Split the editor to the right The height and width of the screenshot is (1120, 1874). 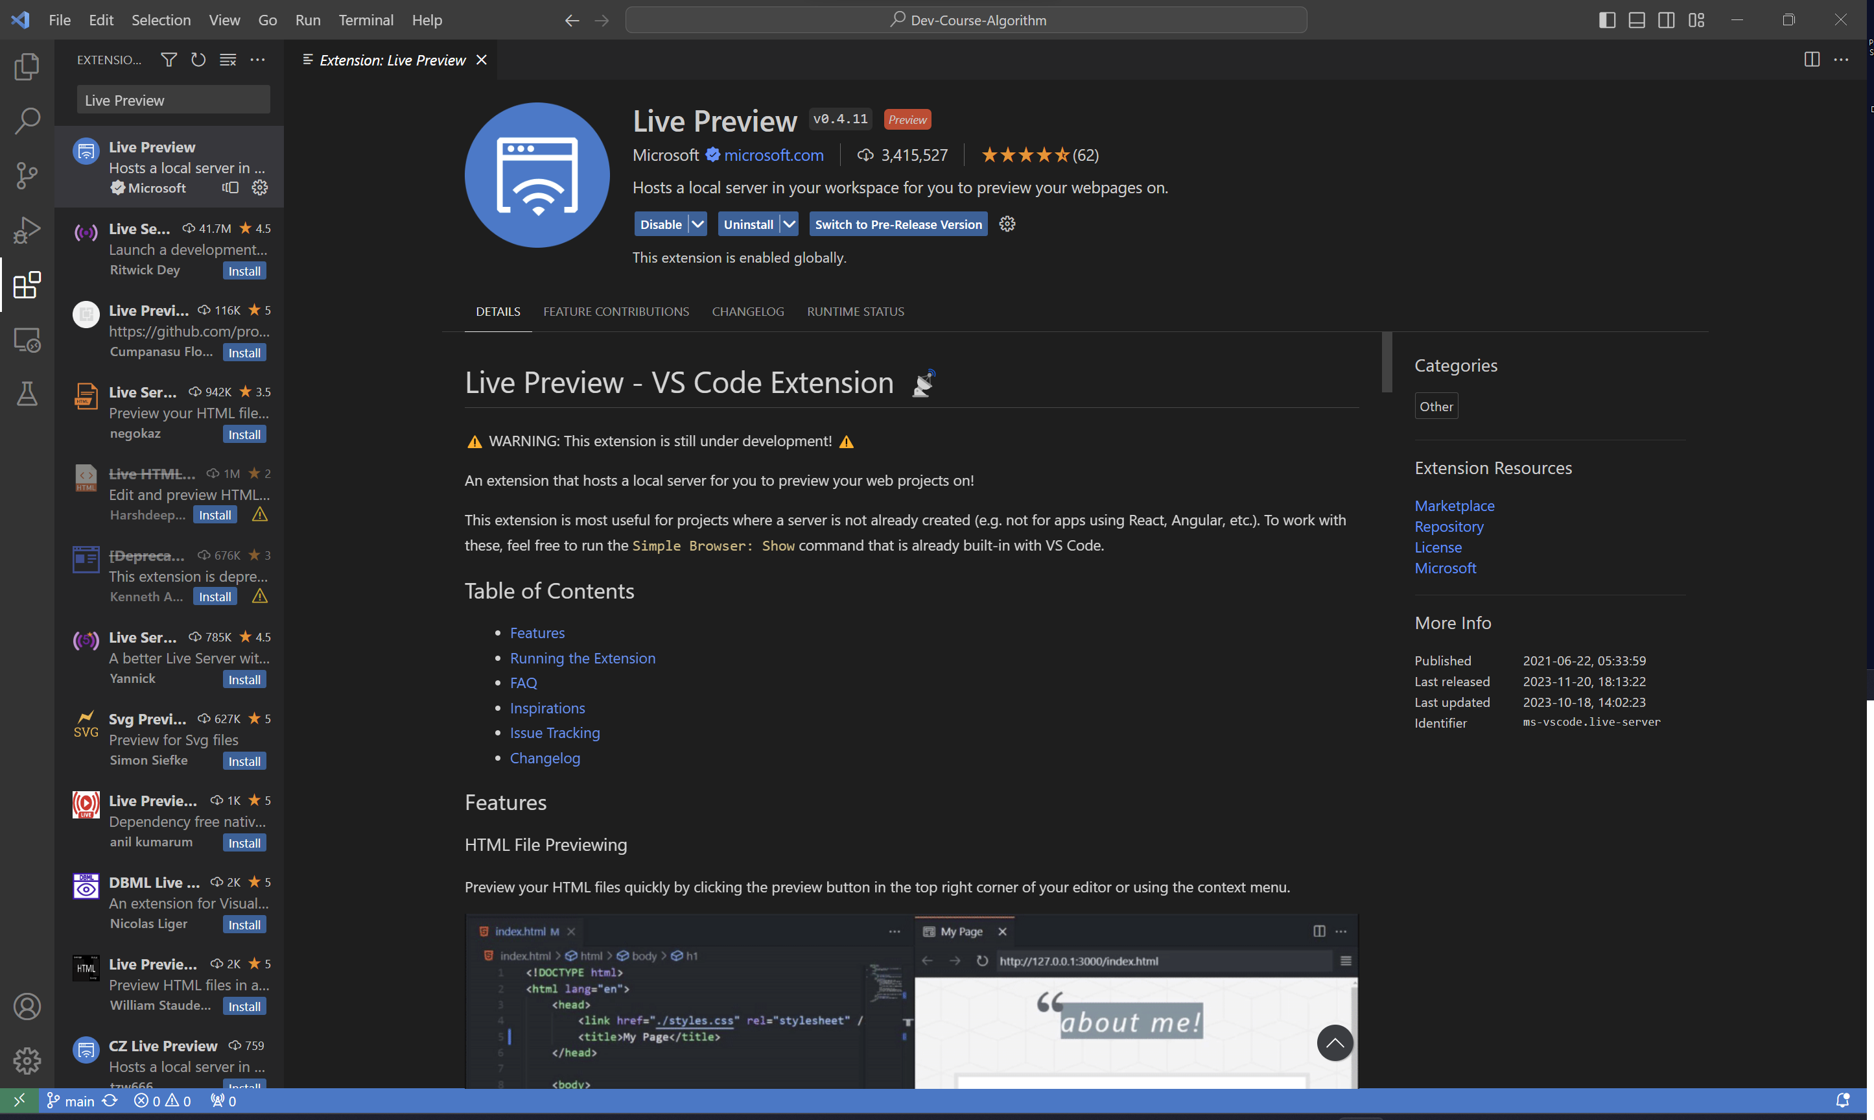(1811, 60)
